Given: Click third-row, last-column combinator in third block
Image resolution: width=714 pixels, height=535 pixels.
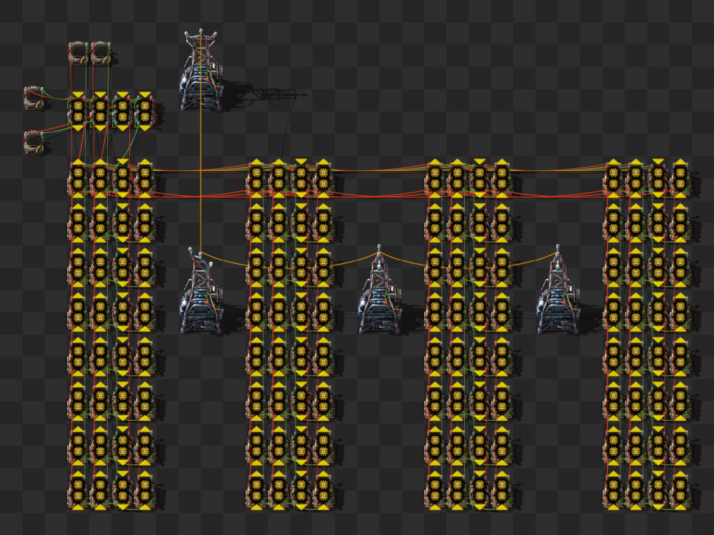Looking at the screenshot, I should pos(502,267).
